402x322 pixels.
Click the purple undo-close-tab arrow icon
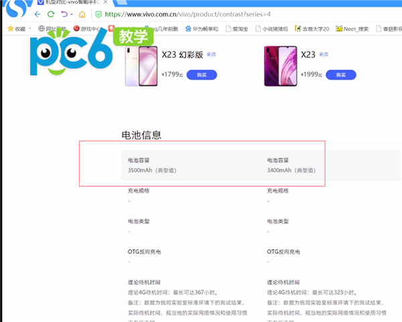(64, 14)
